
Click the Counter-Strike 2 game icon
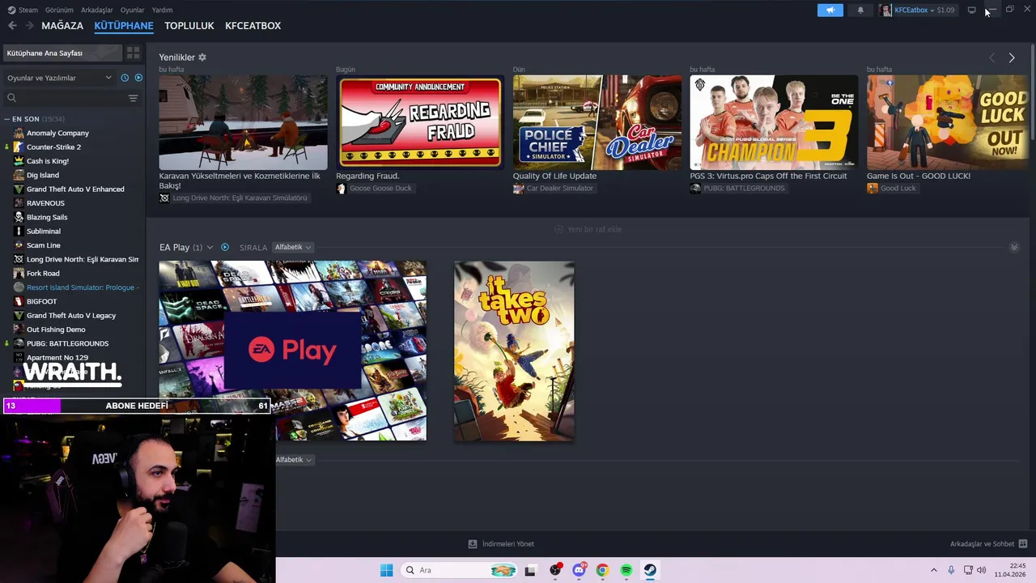(19, 147)
